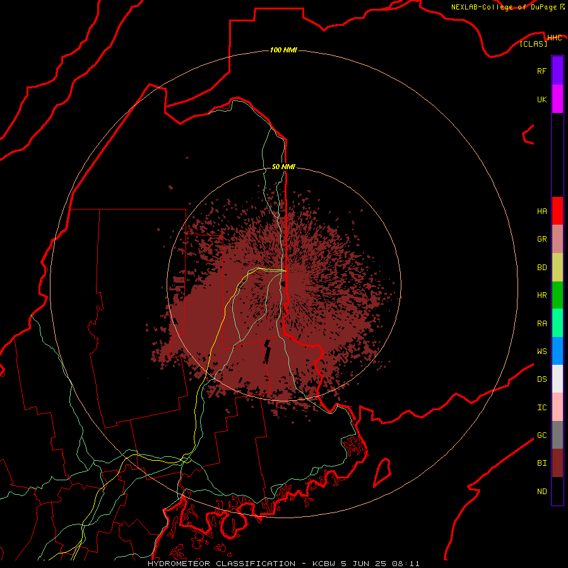Image resolution: width=568 pixels, height=568 pixels.
Task: Click the ND legend label
Action: (541, 492)
